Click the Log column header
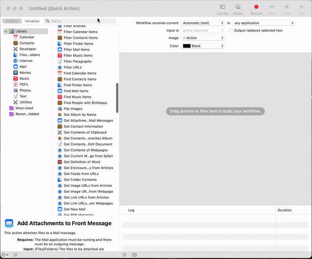Viewport: 312px width, 259px height. 131,210
